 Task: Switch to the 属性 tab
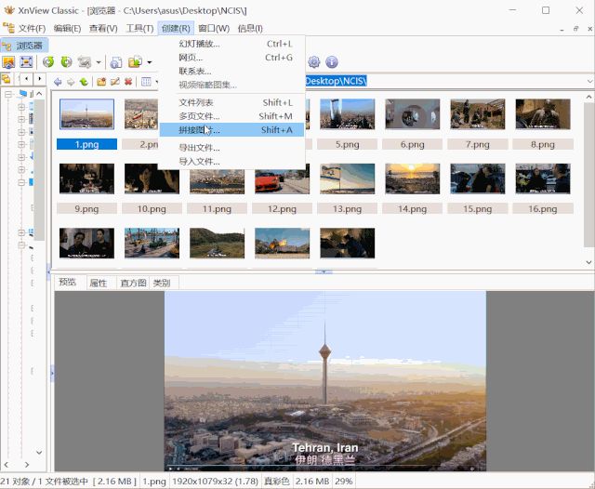point(98,283)
